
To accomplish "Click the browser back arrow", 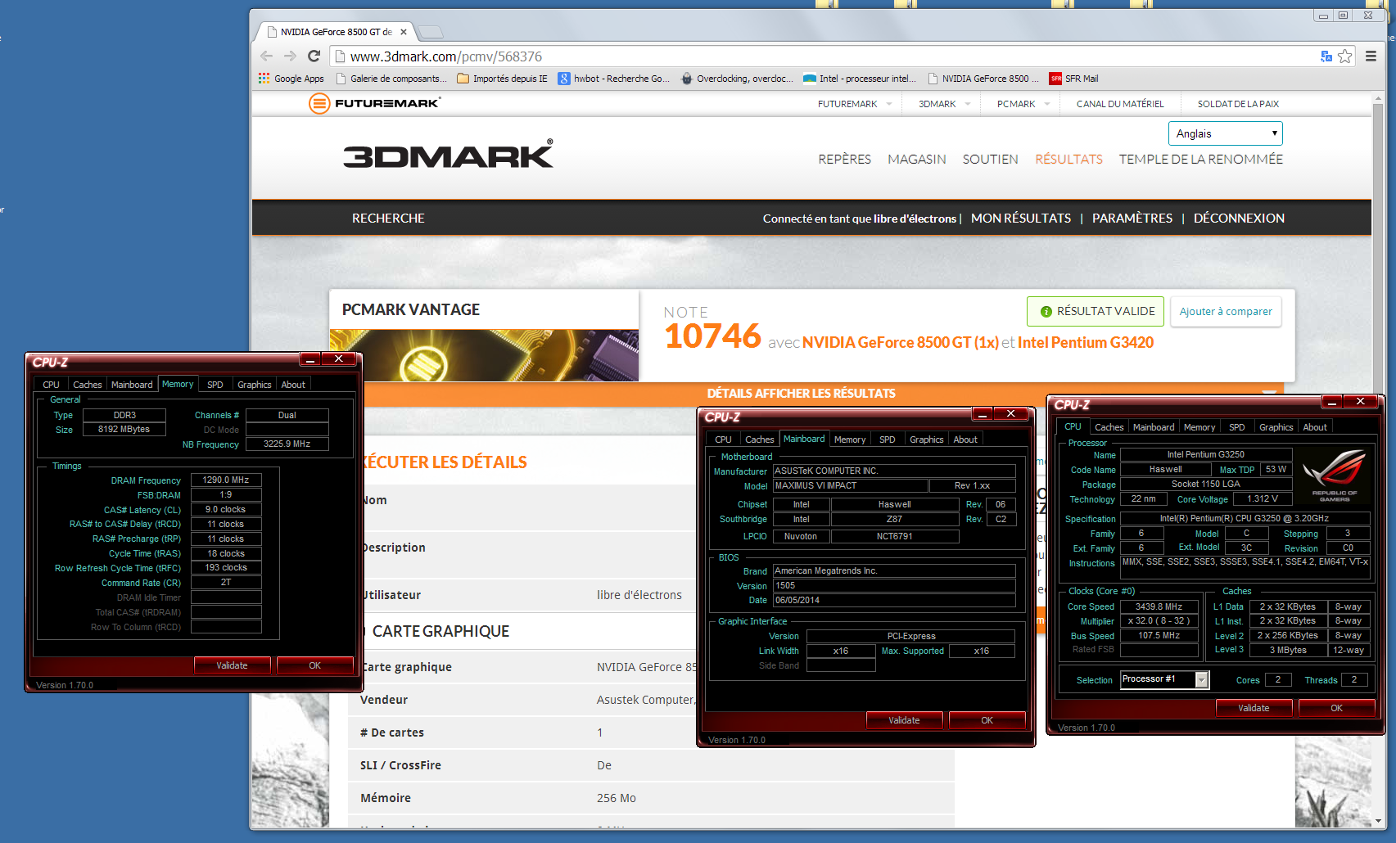I will tap(266, 56).
